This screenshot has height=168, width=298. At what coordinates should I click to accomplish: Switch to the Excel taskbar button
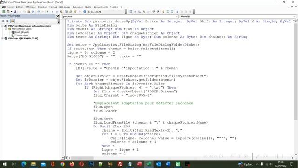pyautogui.click(x=149, y=164)
